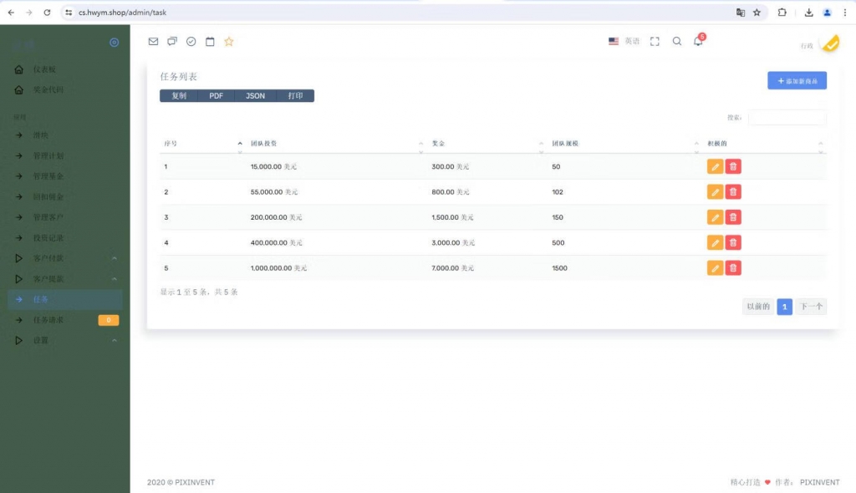Open 任务请求 with the 0 badge
This screenshot has height=493, width=856.
click(64, 320)
